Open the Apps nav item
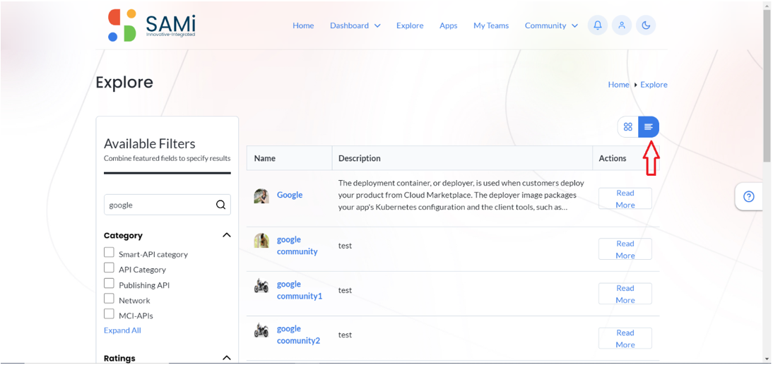 click(x=448, y=25)
